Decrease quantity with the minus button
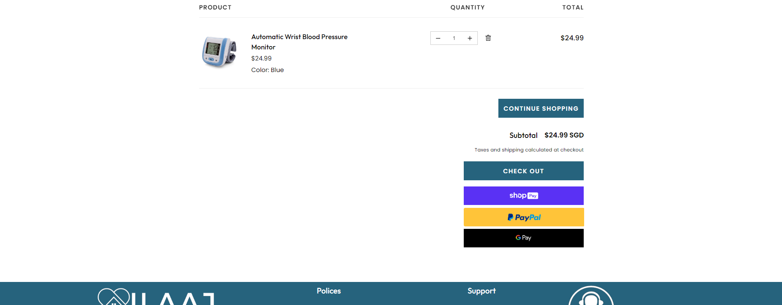The width and height of the screenshot is (782, 305). [x=438, y=38]
